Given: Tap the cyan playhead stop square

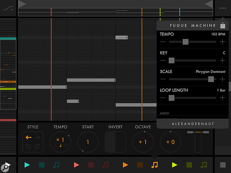Looking at the screenshot, I should (42, 165).
